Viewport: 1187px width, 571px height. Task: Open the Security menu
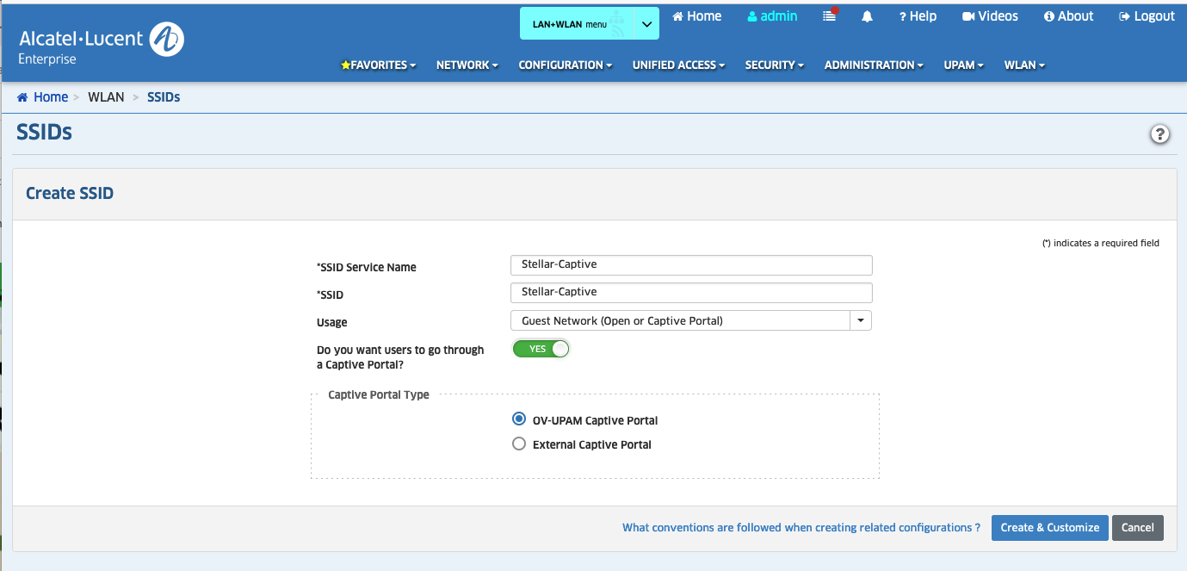click(x=775, y=65)
